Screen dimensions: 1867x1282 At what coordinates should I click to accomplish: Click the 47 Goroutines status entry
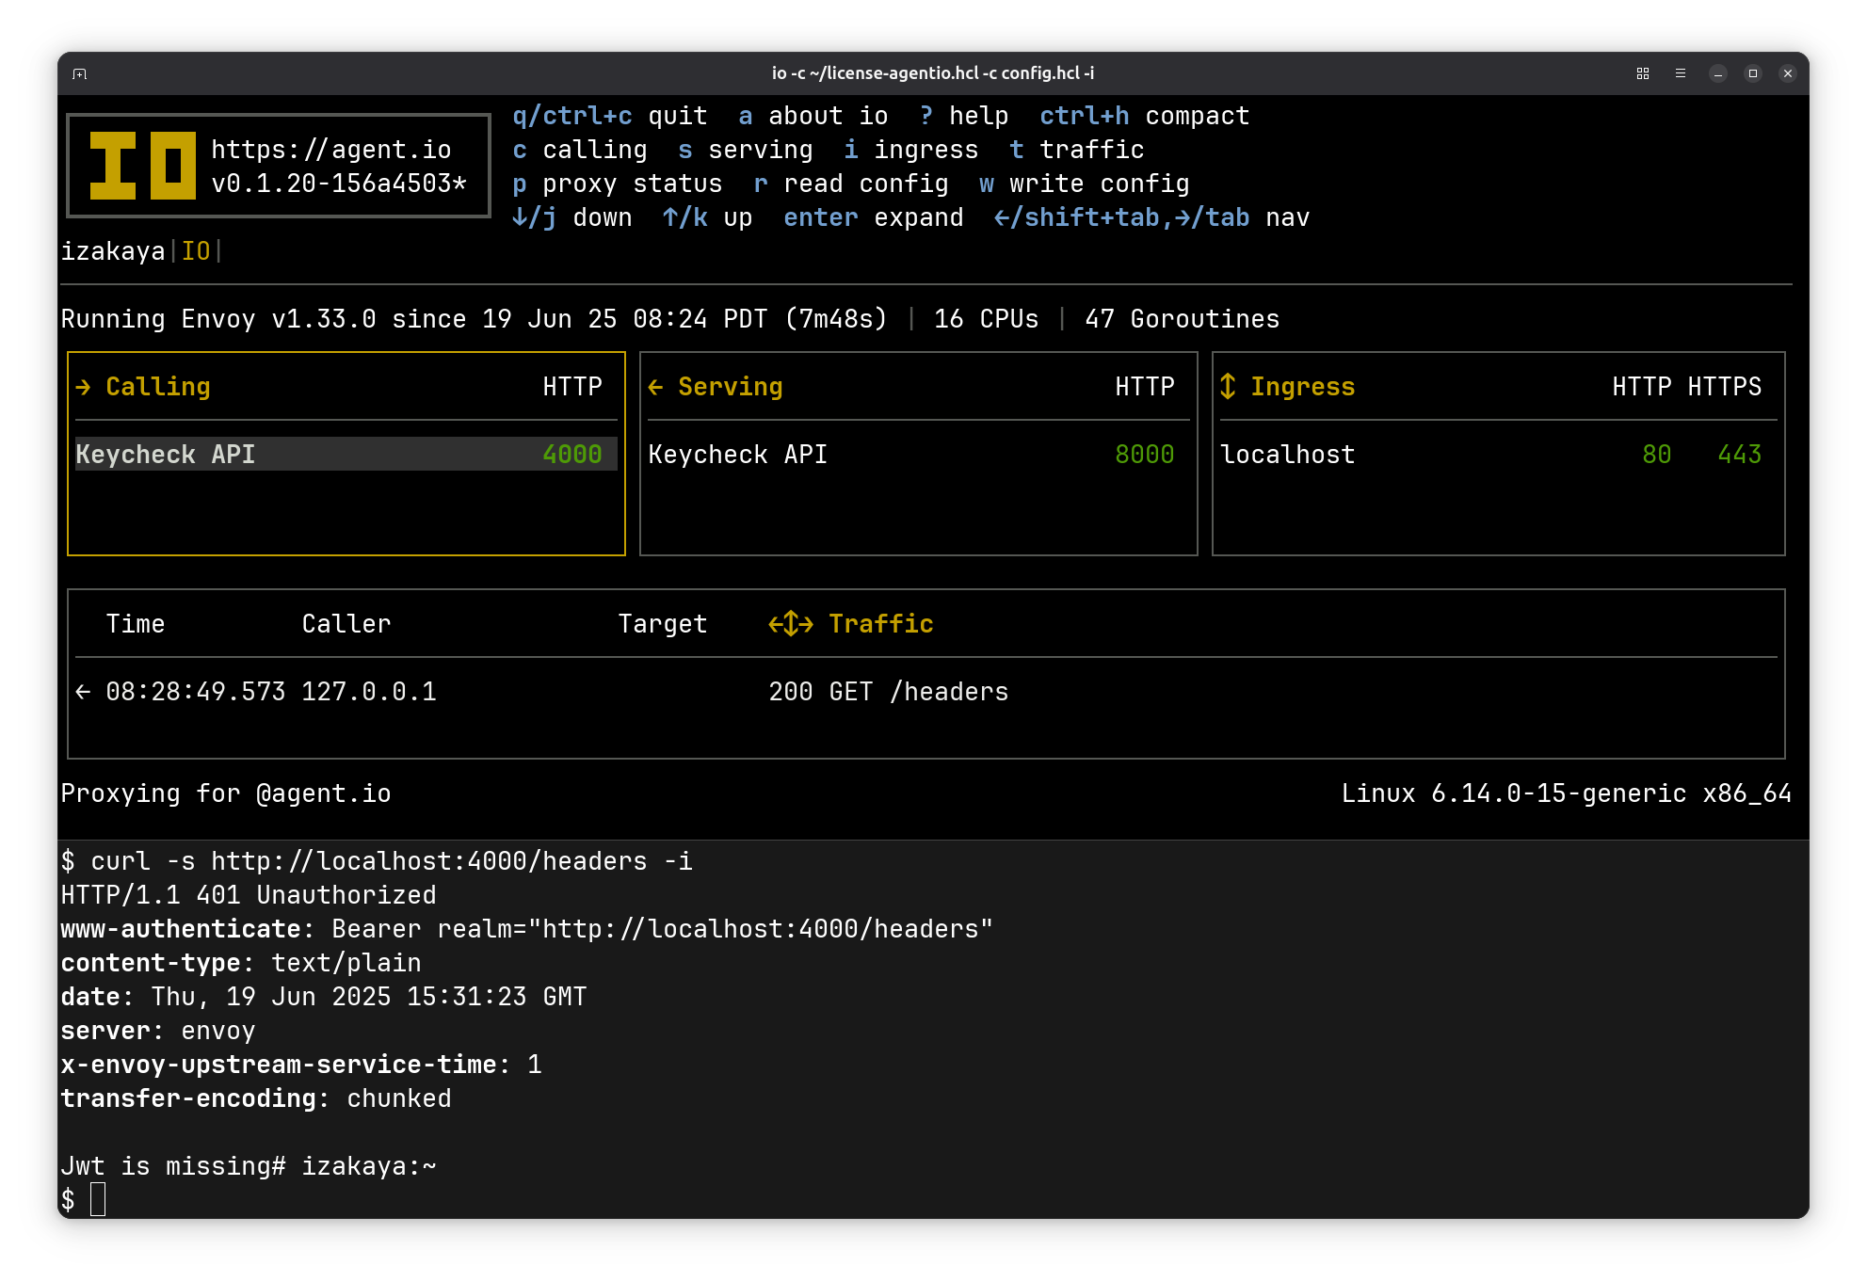pyautogui.click(x=1183, y=319)
